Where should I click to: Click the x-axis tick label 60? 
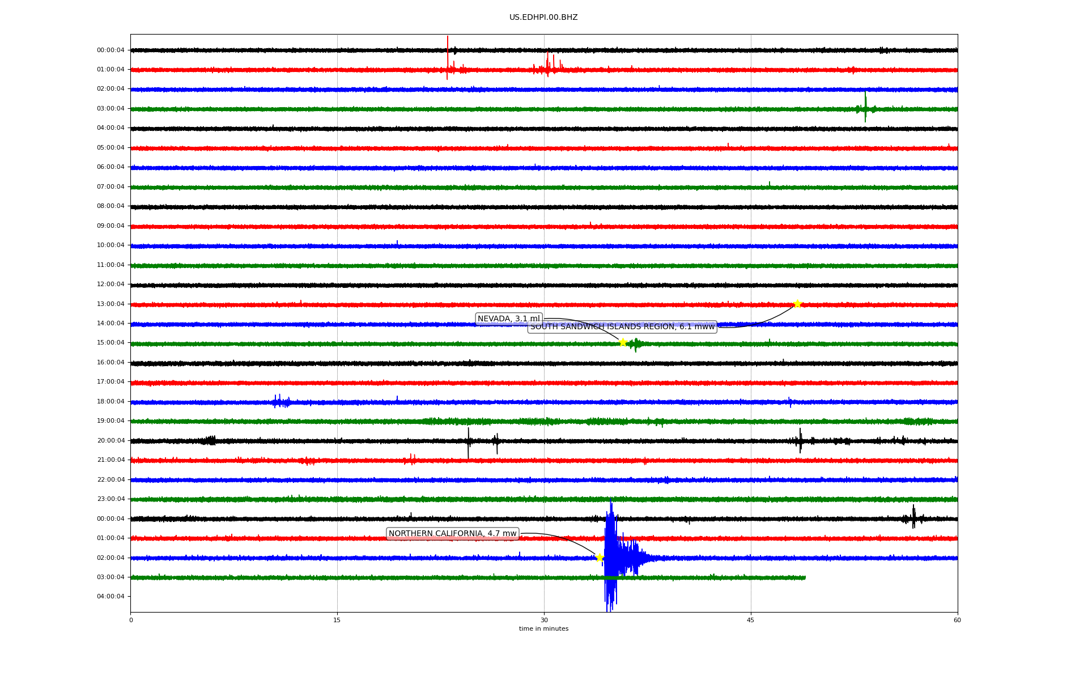(957, 620)
